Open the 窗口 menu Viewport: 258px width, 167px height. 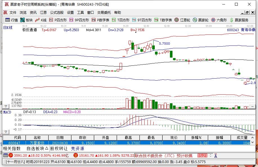91,12
